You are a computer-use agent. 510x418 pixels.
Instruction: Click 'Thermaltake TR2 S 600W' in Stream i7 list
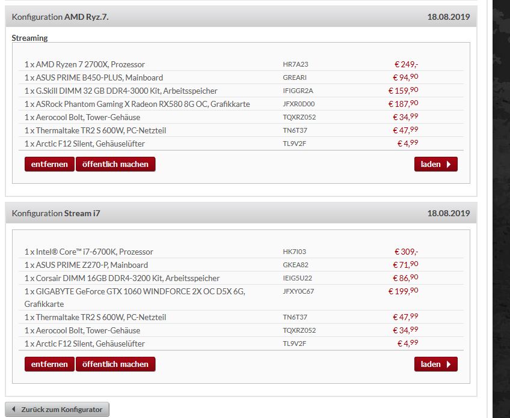click(x=95, y=317)
